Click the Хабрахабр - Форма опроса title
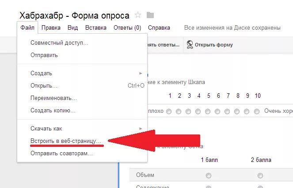The height and width of the screenshot is (188, 293). [x=74, y=15]
